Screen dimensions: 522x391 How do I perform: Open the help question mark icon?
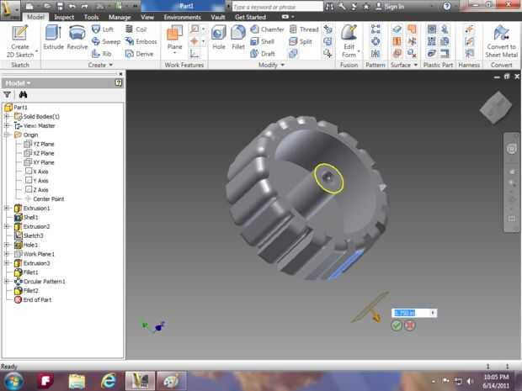(x=447, y=6)
